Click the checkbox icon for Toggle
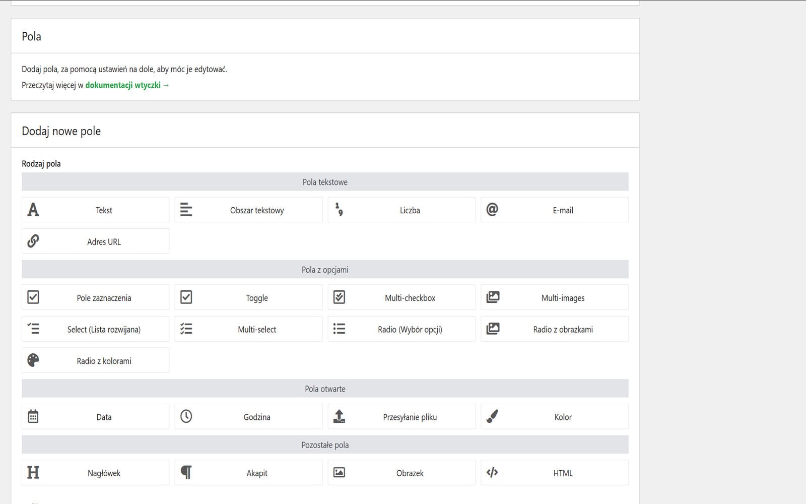This screenshot has height=504, width=806. pos(186,297)
